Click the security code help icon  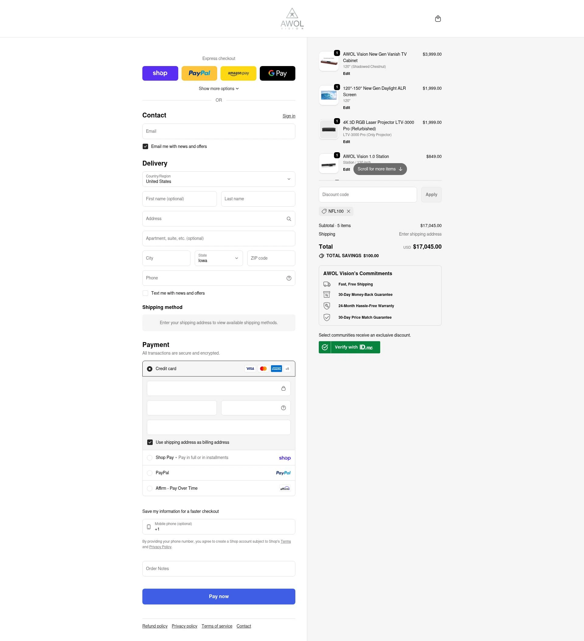(283, 408)
